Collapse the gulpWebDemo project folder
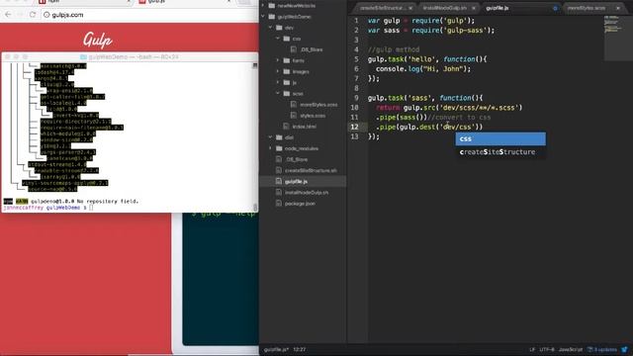The width and height of the screenshot is (633, 356). (264, 17)
